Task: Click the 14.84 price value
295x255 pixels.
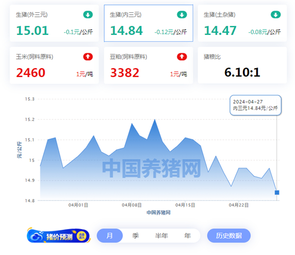Action: point(126,30)
